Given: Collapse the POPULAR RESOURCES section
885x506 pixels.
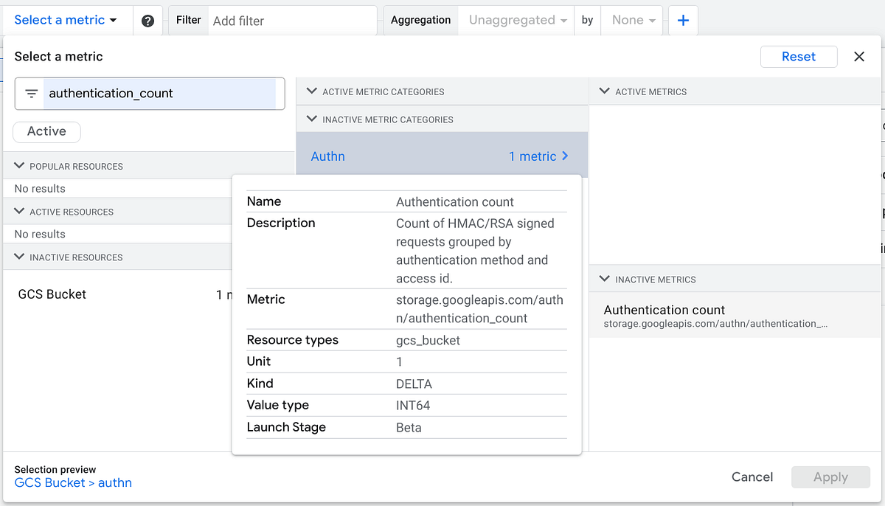Looking at the screenshot, I should 18,166.
